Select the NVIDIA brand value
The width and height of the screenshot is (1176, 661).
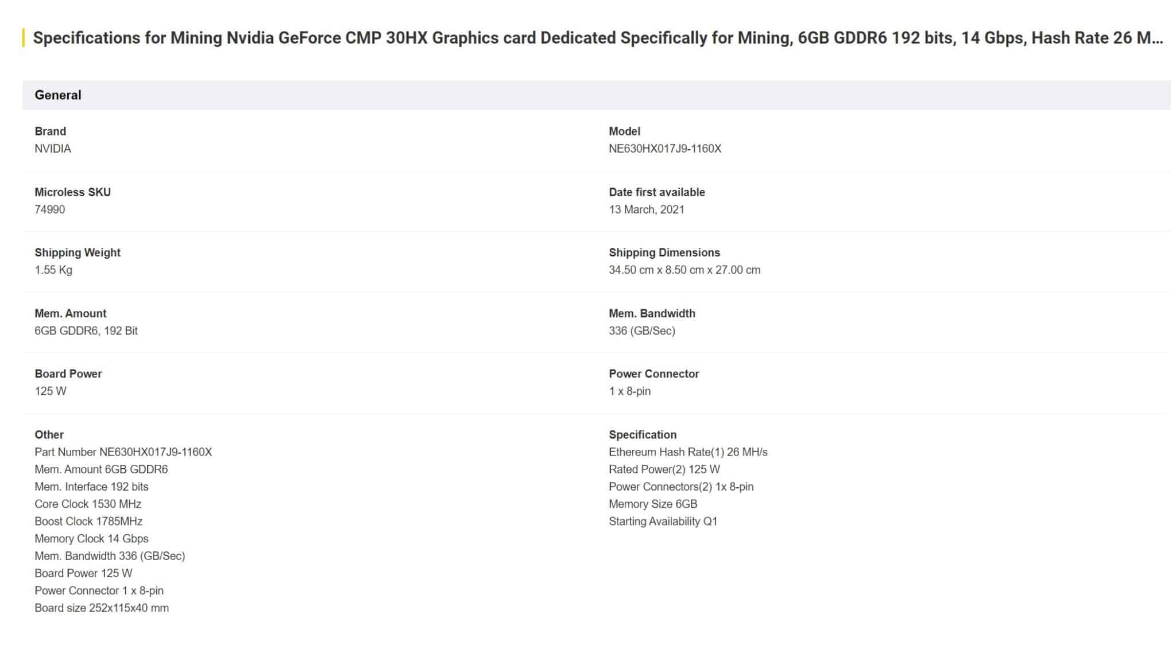coord(53,149)
